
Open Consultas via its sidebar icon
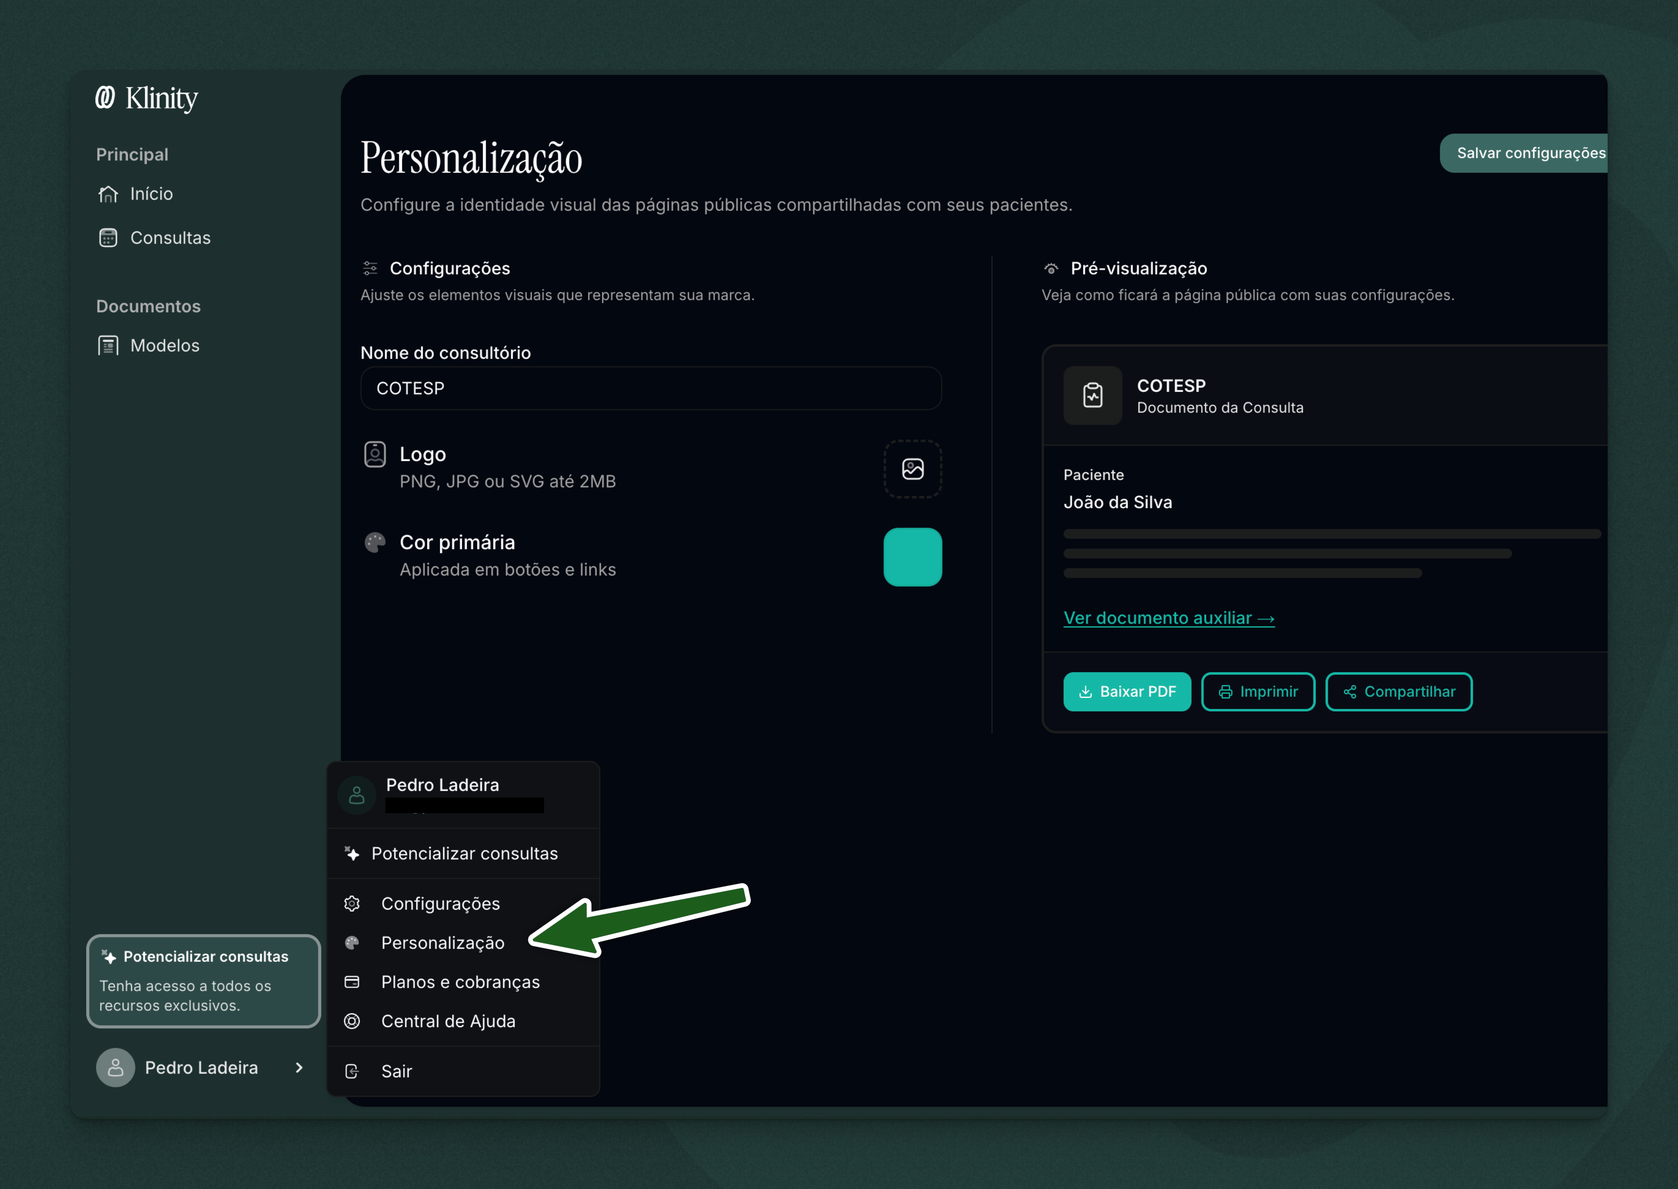coord(108,237)
